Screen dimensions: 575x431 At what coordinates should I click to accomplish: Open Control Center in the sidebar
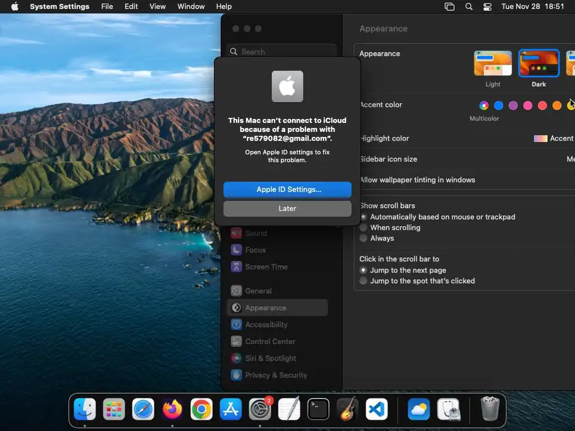coord(277,342)
